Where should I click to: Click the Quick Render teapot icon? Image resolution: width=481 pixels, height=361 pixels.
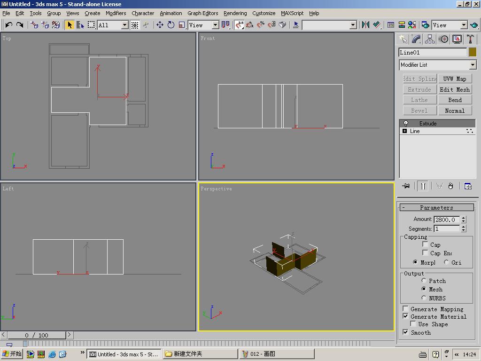click(x=474, y=25)
